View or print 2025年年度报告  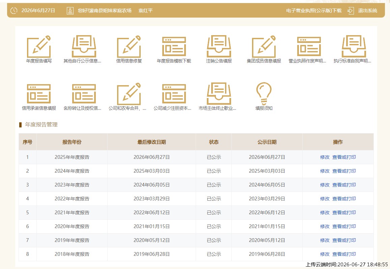coord(344,157)
